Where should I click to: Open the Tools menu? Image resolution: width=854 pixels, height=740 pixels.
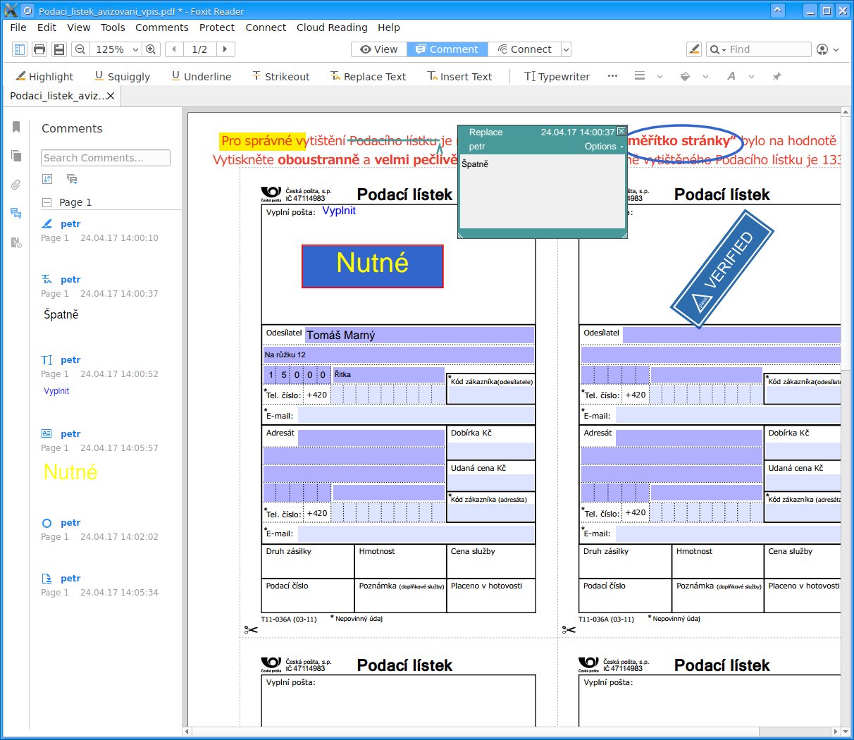tap(113, 27)
